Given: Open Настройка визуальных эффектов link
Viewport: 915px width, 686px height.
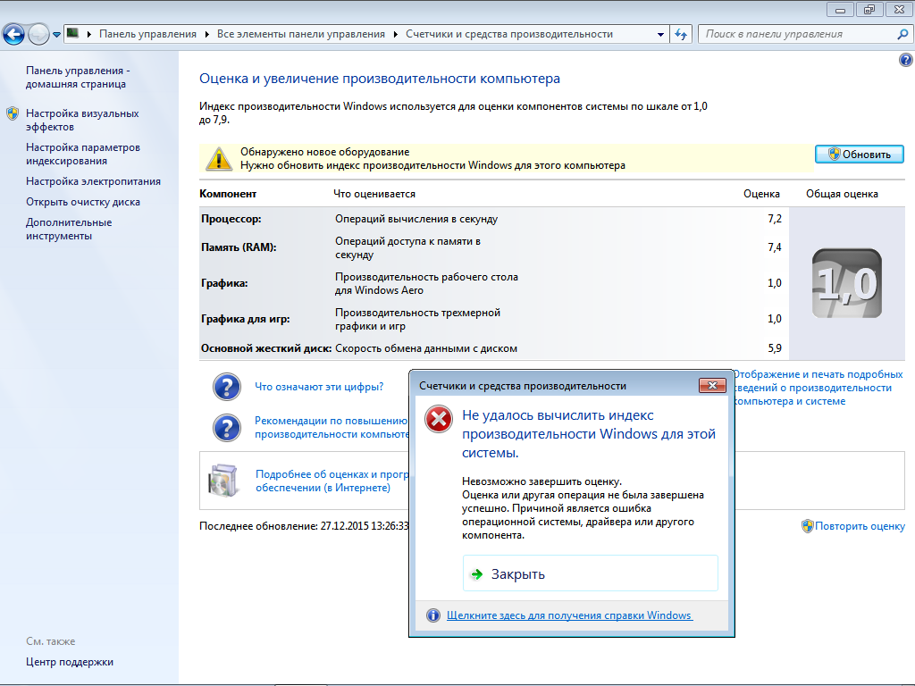Looking at the screenshot, I should (x=82, y=120).
